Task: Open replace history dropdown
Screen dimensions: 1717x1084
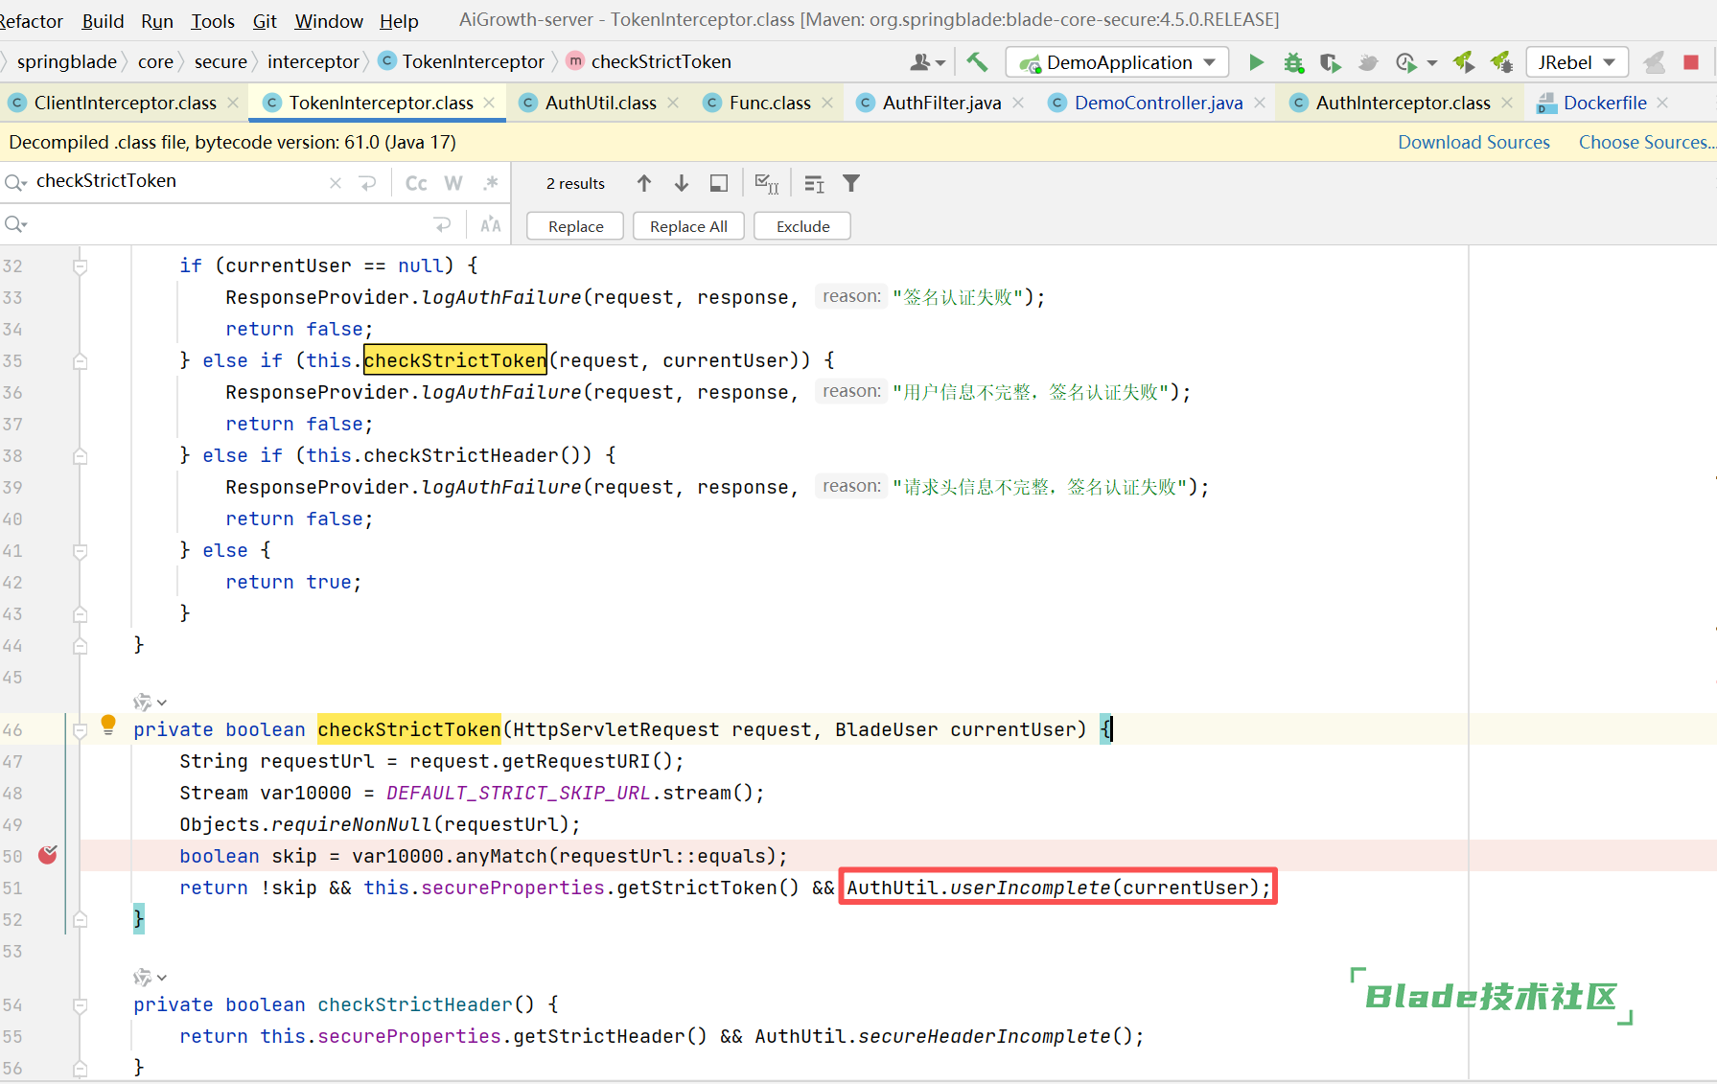Action: tap(15, 224)
